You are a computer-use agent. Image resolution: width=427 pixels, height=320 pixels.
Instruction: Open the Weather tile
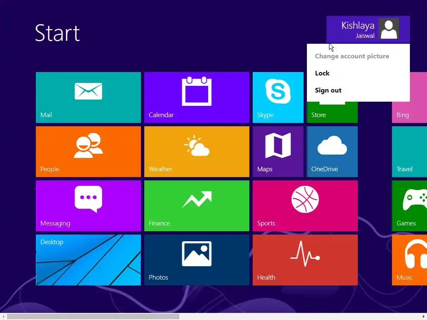[197, 152]
